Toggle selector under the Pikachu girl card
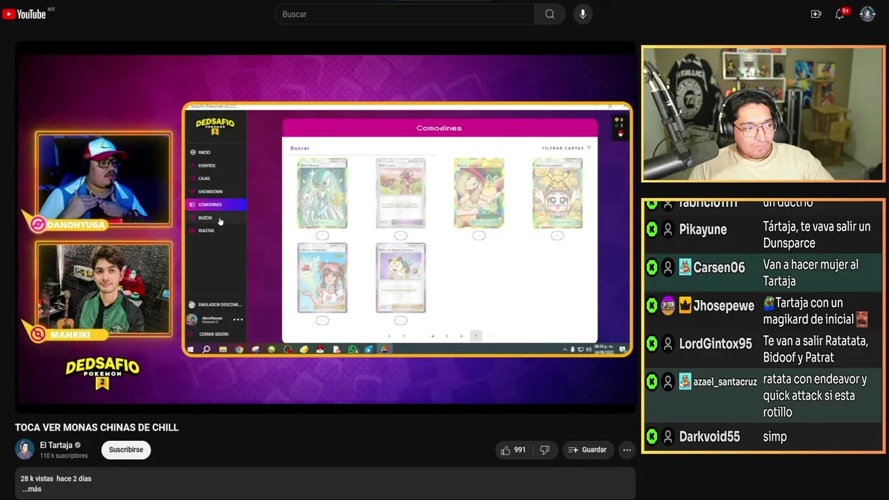889x500 pixels. point(558,236)
